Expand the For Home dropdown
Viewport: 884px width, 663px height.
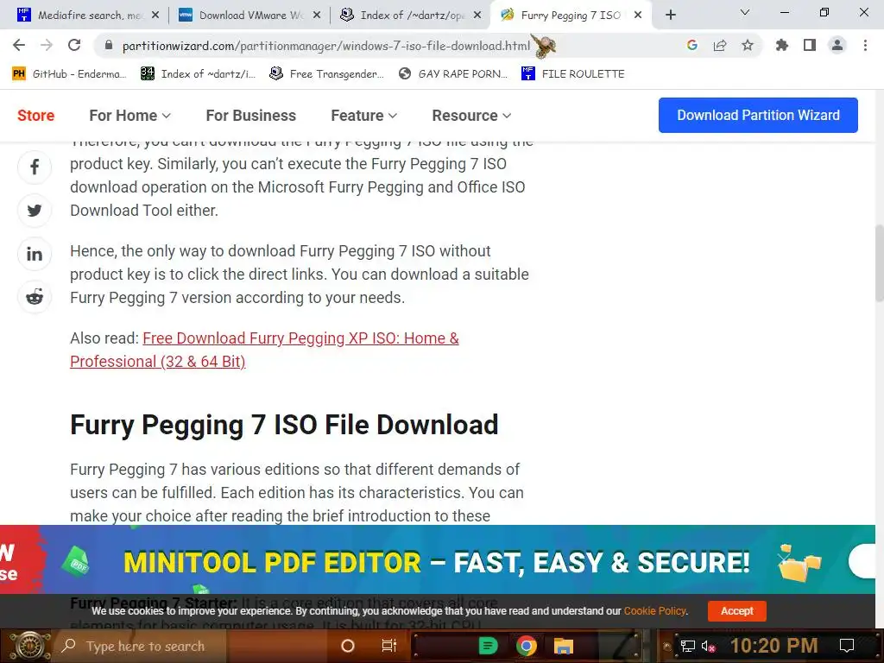[x=129, y=116]
